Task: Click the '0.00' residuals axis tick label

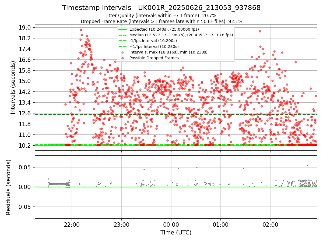Action: point(25,187)
